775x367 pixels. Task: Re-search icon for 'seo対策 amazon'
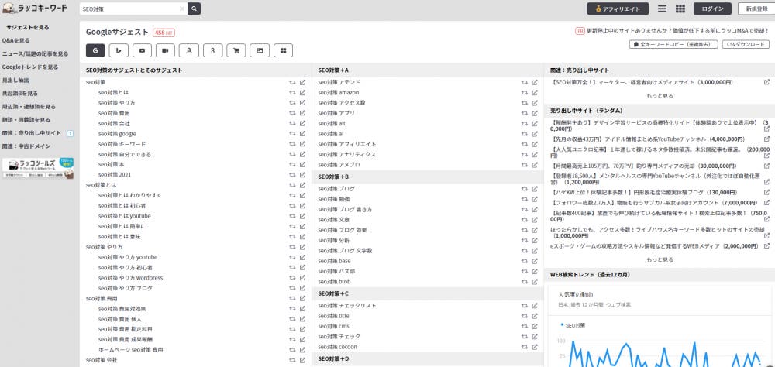[x=525, y=92]
